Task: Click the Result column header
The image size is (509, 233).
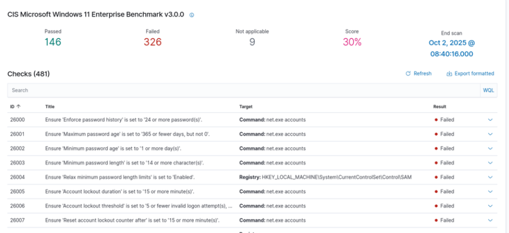Action: tap(440, 107)
